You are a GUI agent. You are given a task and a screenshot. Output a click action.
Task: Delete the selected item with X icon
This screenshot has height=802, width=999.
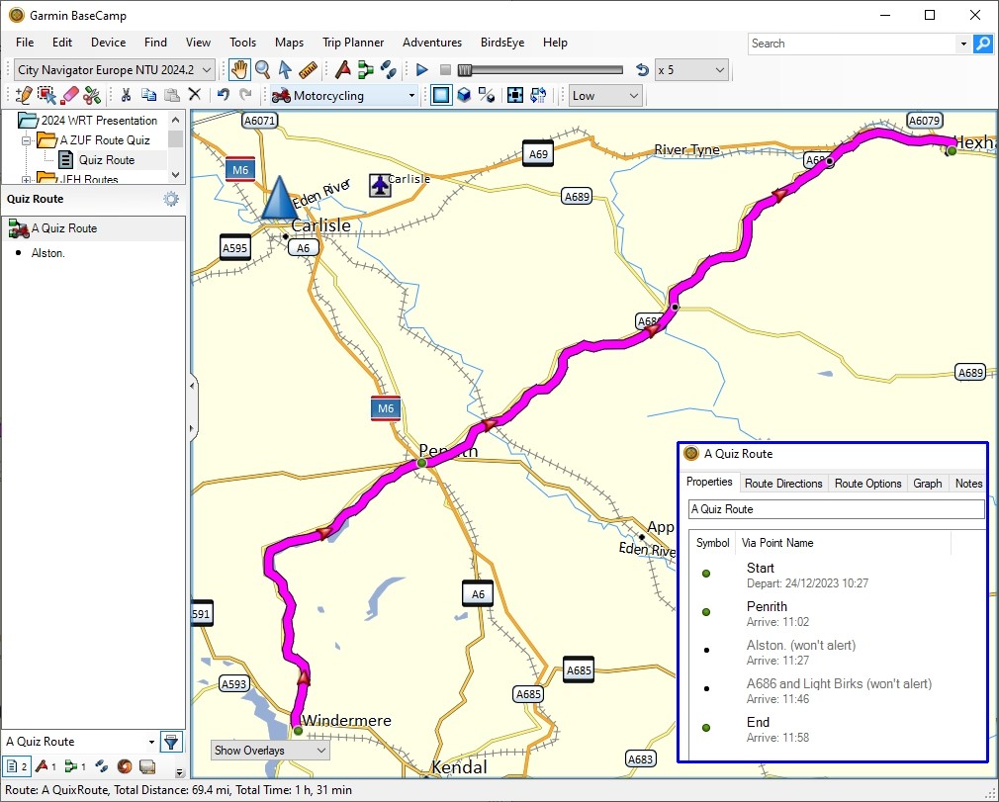point(195,95)
